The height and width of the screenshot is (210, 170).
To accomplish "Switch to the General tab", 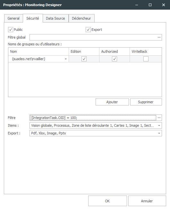I will pos(13,18).
